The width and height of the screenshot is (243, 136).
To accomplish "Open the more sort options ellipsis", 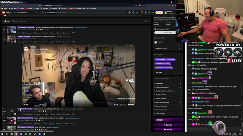I will 28,21.
